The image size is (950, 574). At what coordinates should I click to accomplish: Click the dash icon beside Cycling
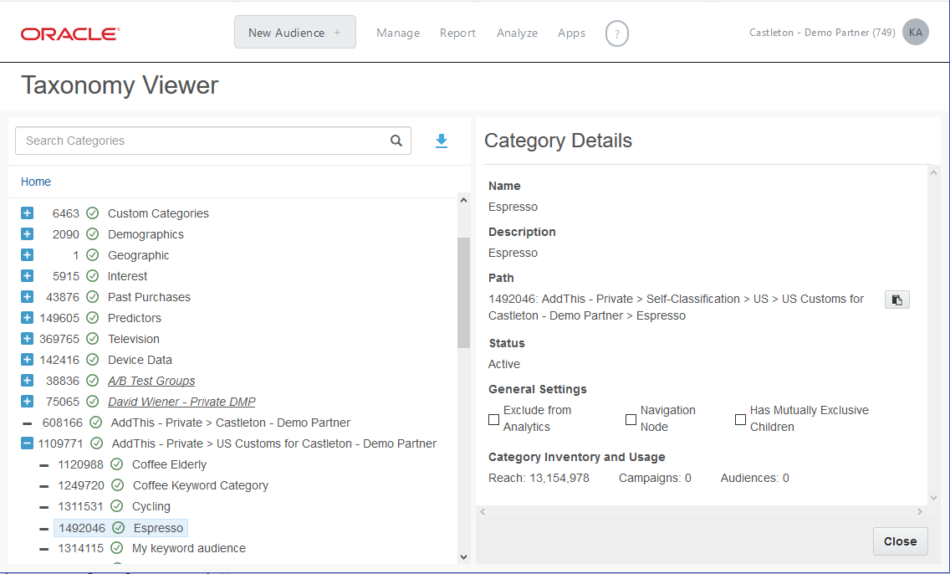pyautogui.click(x=43, y=507)
